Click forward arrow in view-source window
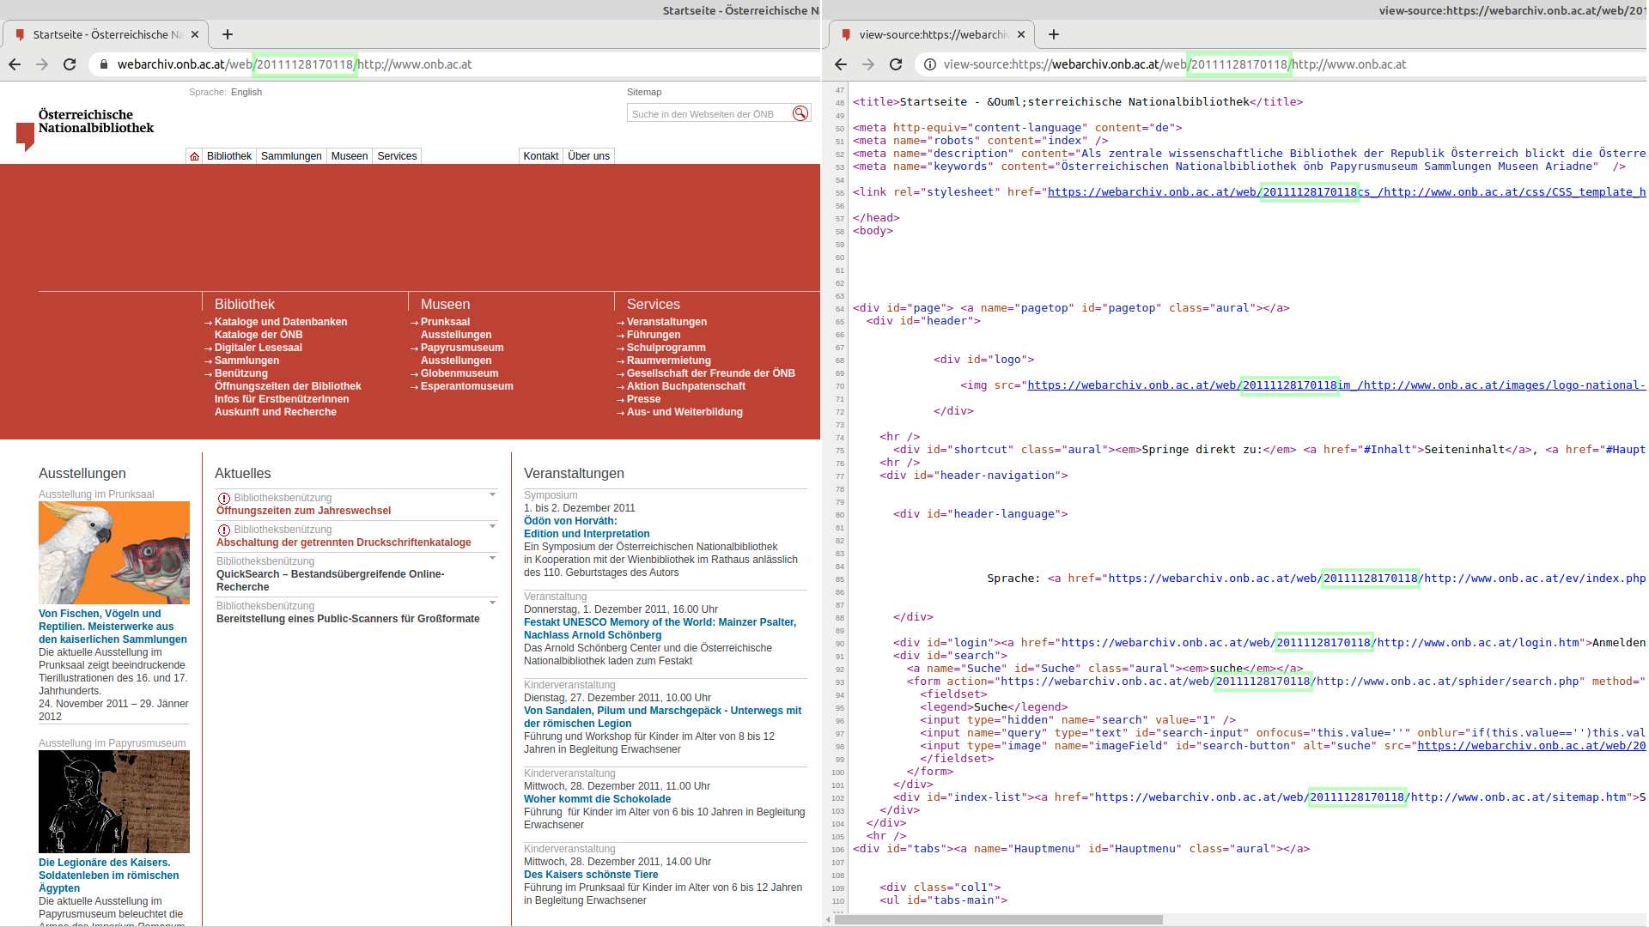Screen dimensions: 1649x927 pyautogui.click(x=868, y=64)
